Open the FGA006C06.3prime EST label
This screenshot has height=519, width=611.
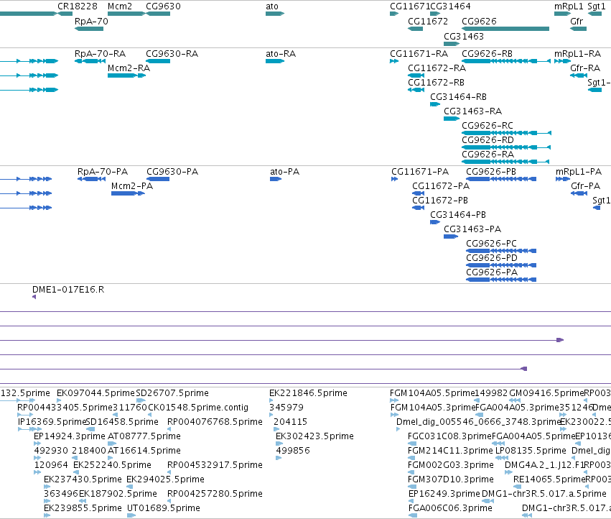click(450, 508)
